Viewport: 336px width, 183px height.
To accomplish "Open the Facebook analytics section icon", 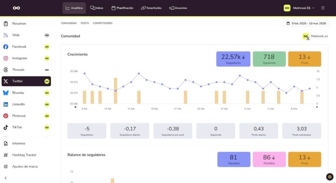I will [x=6, y=47].
